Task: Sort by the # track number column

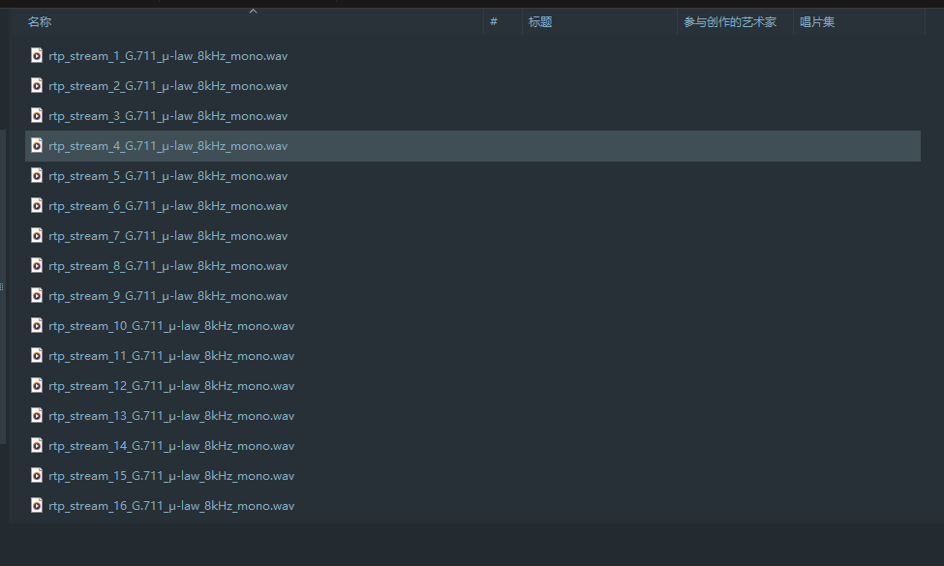Action: click(x=494, y=22)
